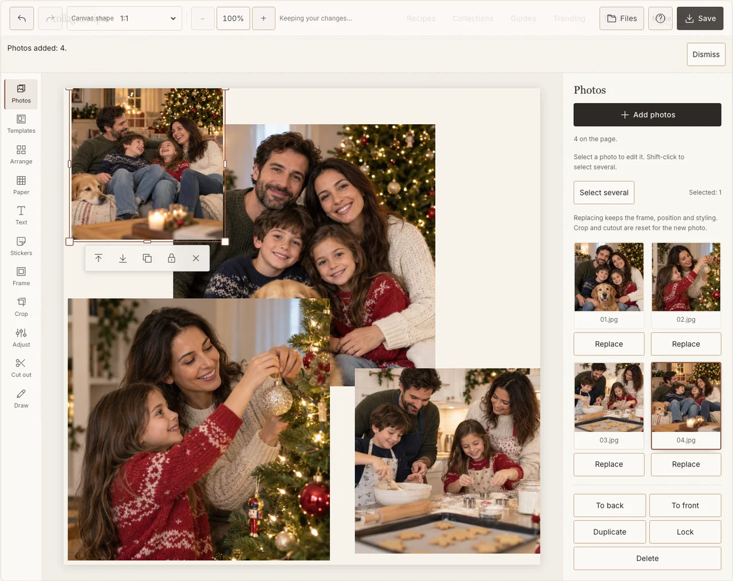Open the Files button
Image resolution: width=733 pixels, height=581 pixels.
(x=622, y=18)
